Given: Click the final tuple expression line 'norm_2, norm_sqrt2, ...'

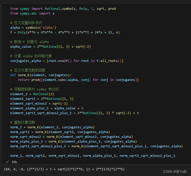Looking at the screenshot, I should 93,156.
